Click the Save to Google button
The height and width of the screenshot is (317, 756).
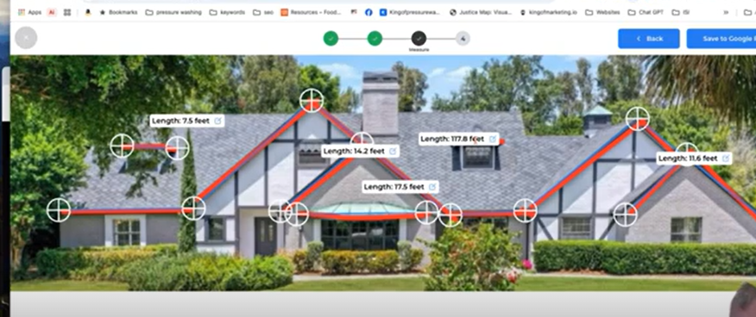pyautogui.click(x=721, y=39)
